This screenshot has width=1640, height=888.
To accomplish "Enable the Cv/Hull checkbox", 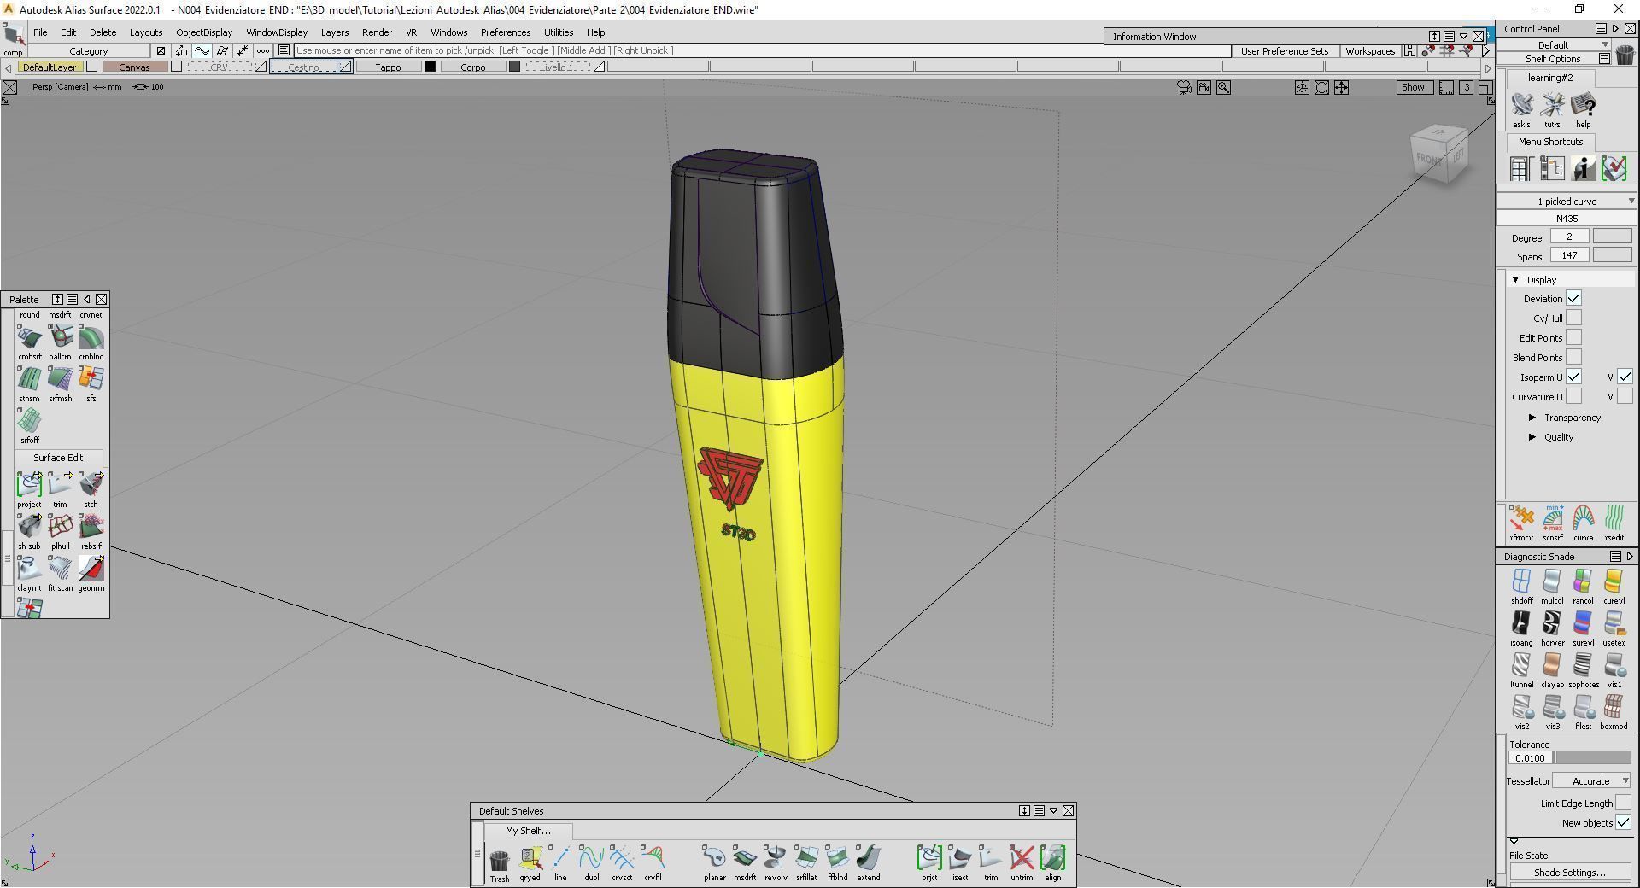I will pos(1573,318).
